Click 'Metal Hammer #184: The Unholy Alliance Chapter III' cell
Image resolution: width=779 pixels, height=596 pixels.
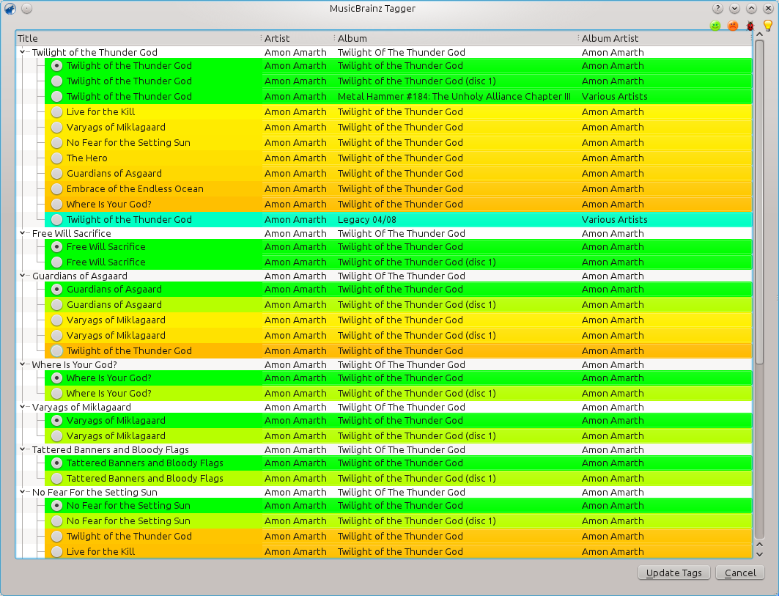tap(454, 97)
